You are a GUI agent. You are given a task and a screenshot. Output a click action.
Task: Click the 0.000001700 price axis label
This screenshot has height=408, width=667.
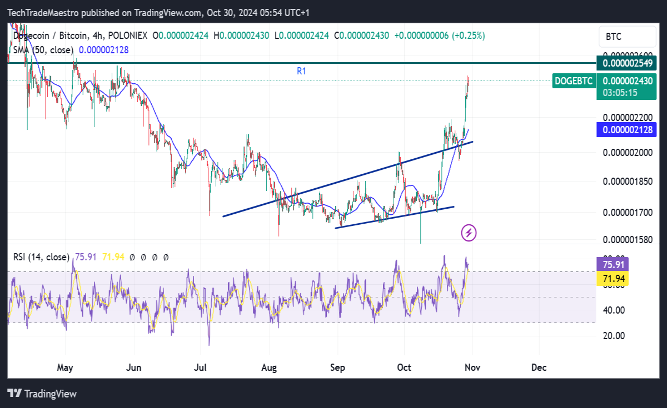pos(628,212)
